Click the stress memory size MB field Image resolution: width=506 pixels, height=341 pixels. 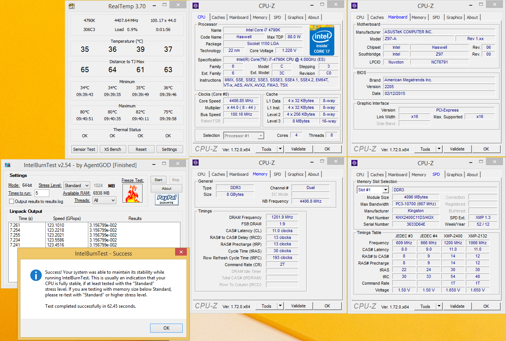coord(99,186)
